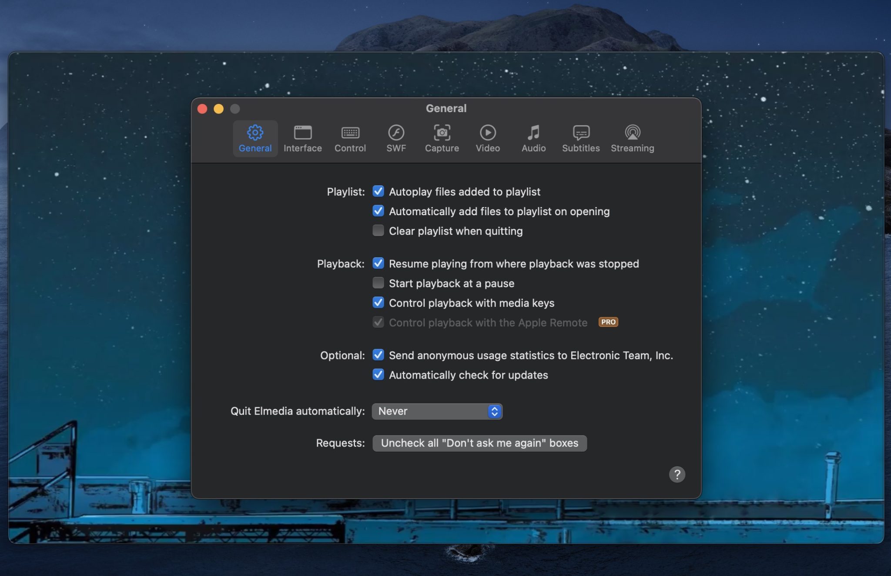Enable Clear playlist when quitting
The height and width of the screenshot is (576, 891).
(378, 230)
